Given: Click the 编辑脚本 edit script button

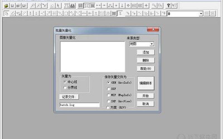Looking at the screenshot, I should [x=146, y=83].
